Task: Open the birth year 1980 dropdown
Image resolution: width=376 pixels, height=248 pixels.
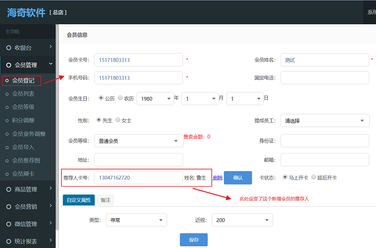Action: point(155,99)
